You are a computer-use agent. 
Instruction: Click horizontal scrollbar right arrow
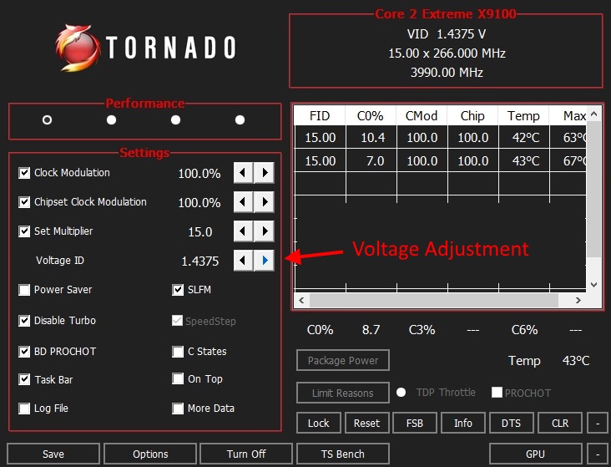pyautogui.click(x=578, y=300)
